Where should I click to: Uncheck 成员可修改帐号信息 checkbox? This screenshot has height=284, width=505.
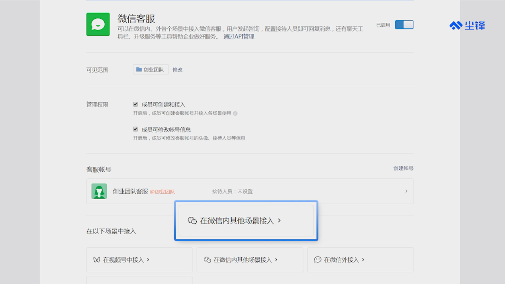tap(135, 129)
